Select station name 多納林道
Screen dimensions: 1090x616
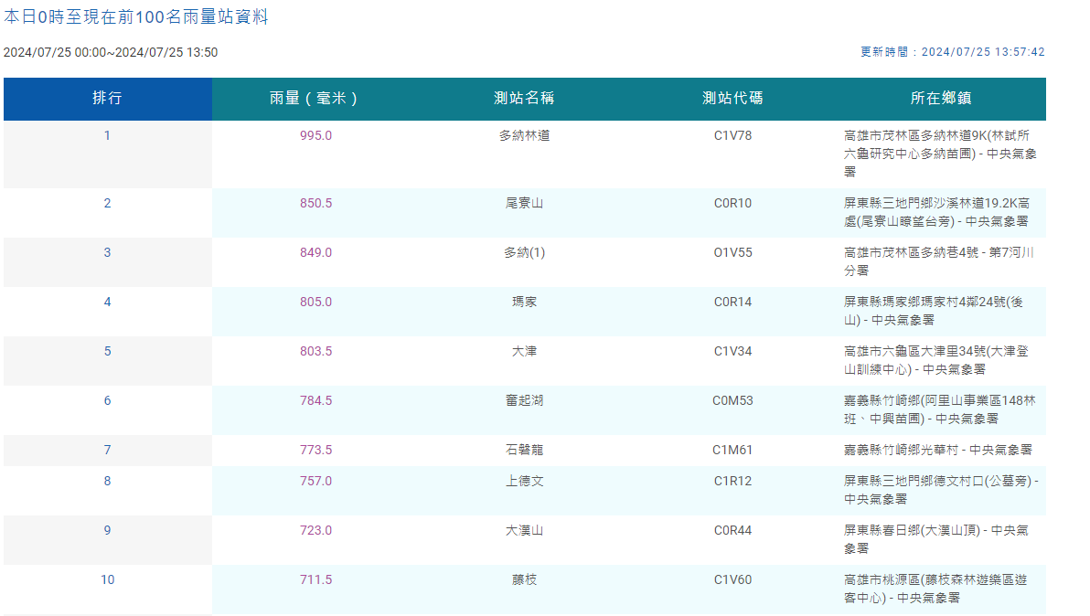tap(525, 135)
